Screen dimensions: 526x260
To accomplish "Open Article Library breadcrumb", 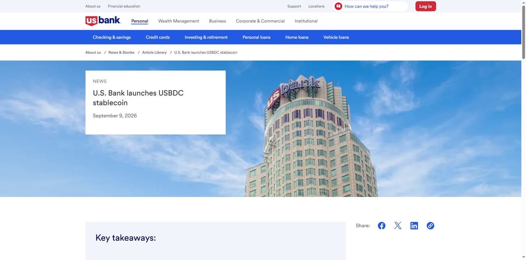I will point(154,52).
